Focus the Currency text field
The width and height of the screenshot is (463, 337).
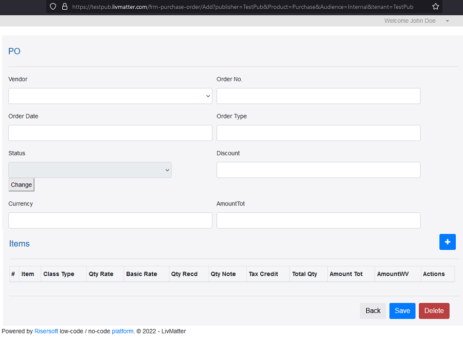[110, 221]
